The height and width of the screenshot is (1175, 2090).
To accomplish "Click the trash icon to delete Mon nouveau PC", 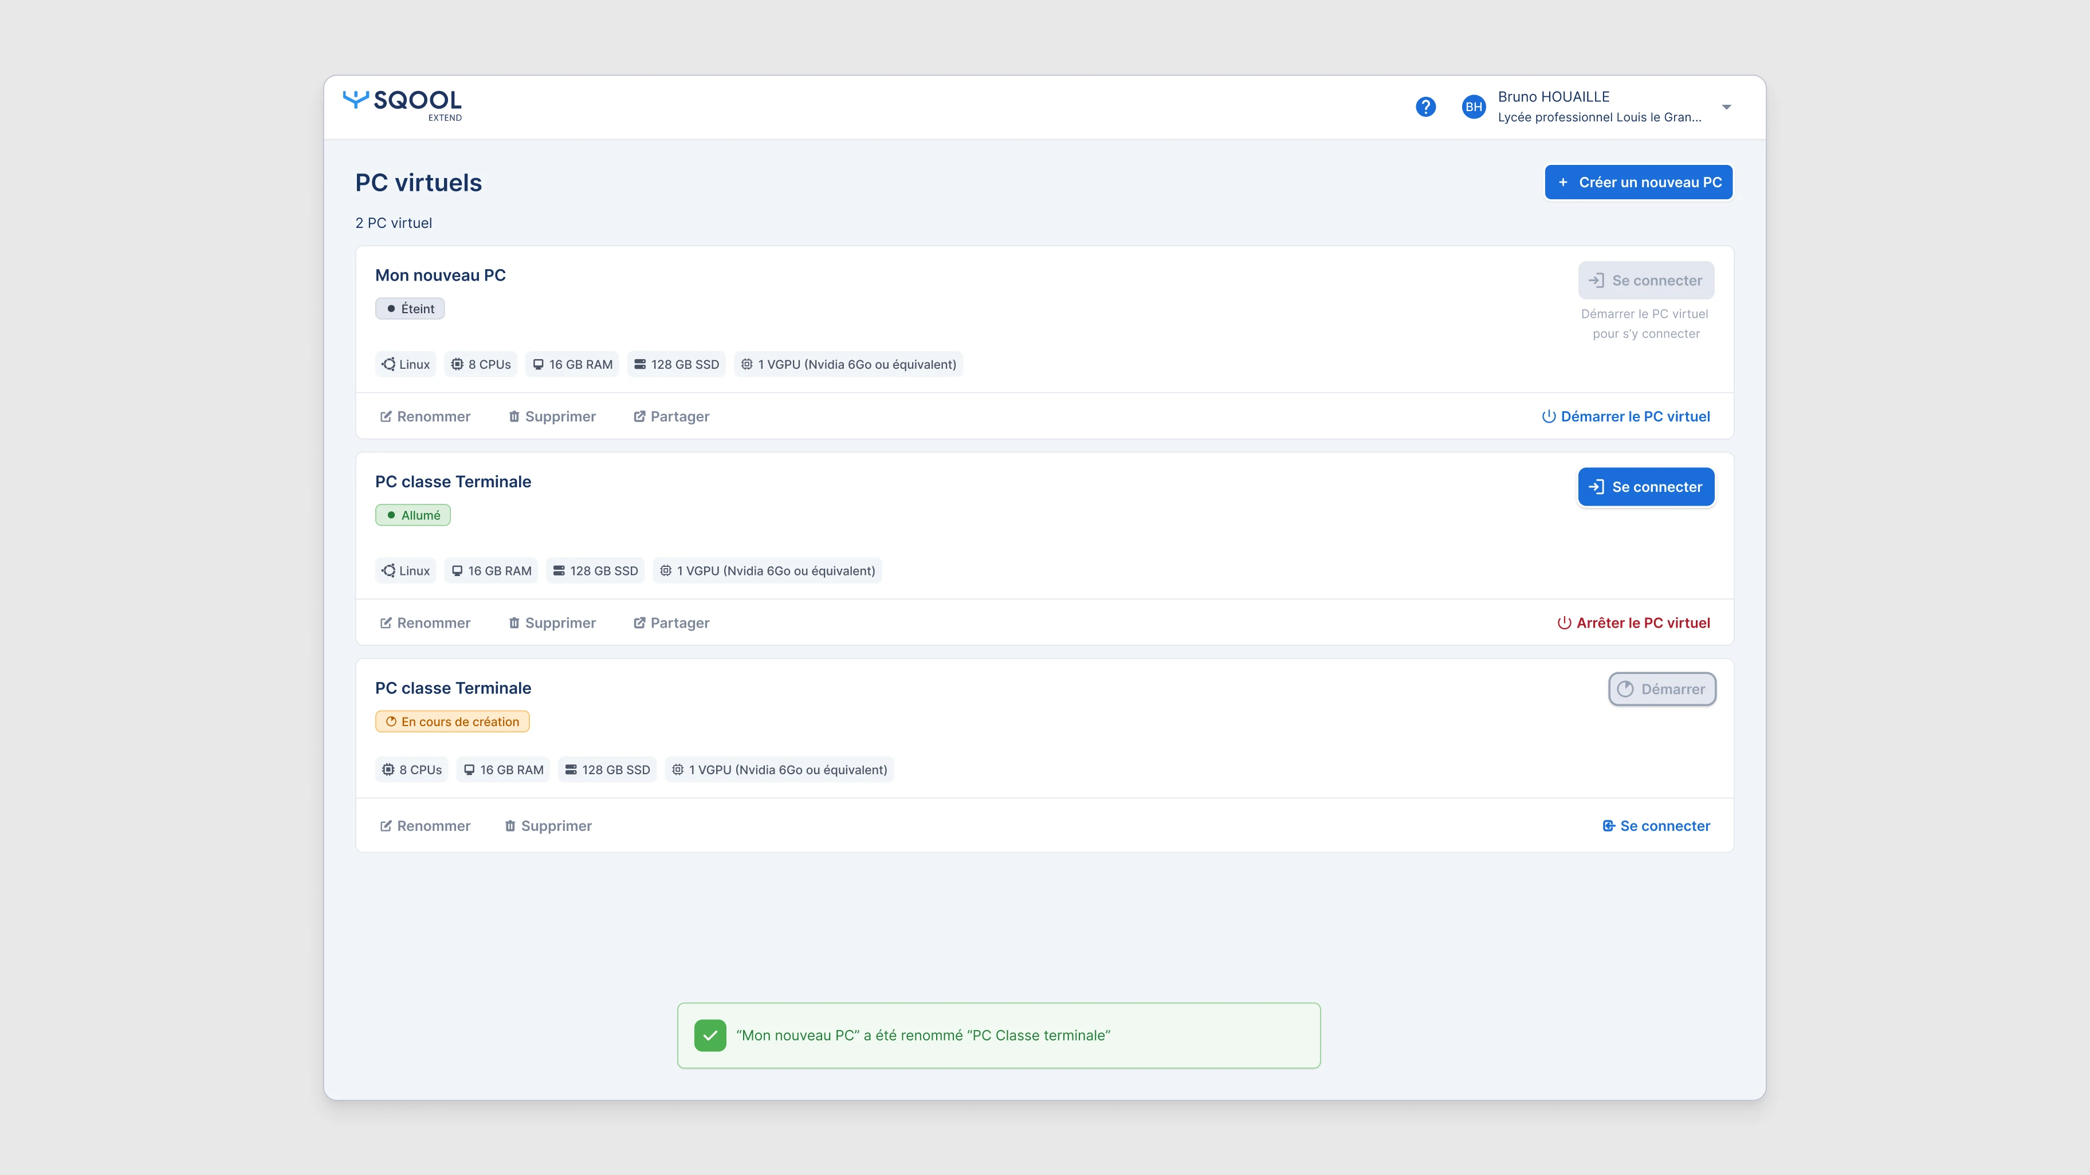I will click(x=514, y=416).
